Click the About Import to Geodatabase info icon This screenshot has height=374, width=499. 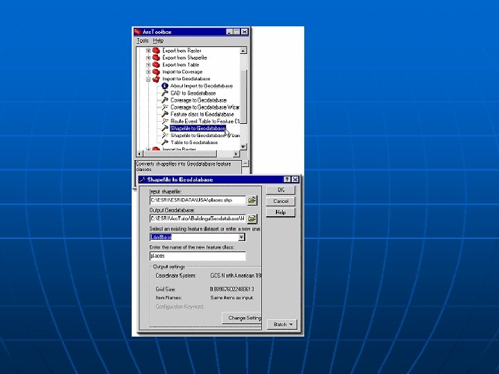point(164,86)
